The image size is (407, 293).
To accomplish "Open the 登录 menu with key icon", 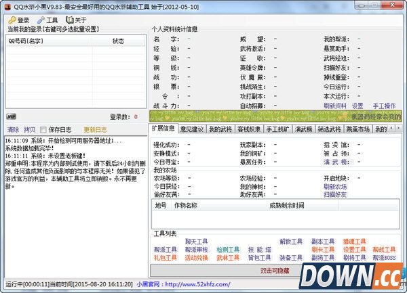I will tap(19, 20).
